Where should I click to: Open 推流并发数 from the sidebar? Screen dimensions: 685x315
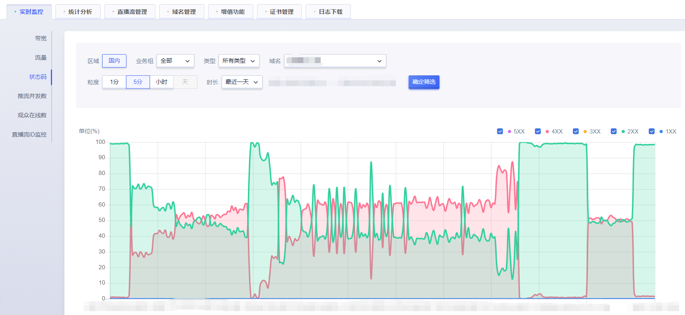tap(32, 96)
